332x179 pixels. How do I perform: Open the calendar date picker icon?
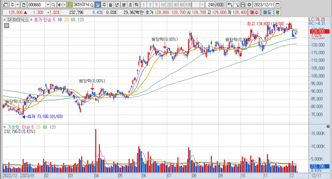pyautogui.click(x=278, y=4)
